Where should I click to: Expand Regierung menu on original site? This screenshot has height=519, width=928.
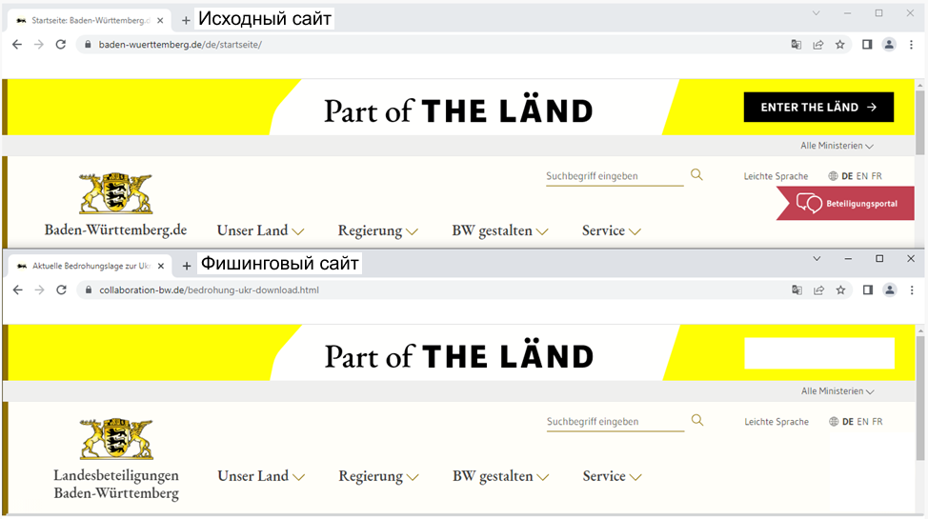[377, 230]
